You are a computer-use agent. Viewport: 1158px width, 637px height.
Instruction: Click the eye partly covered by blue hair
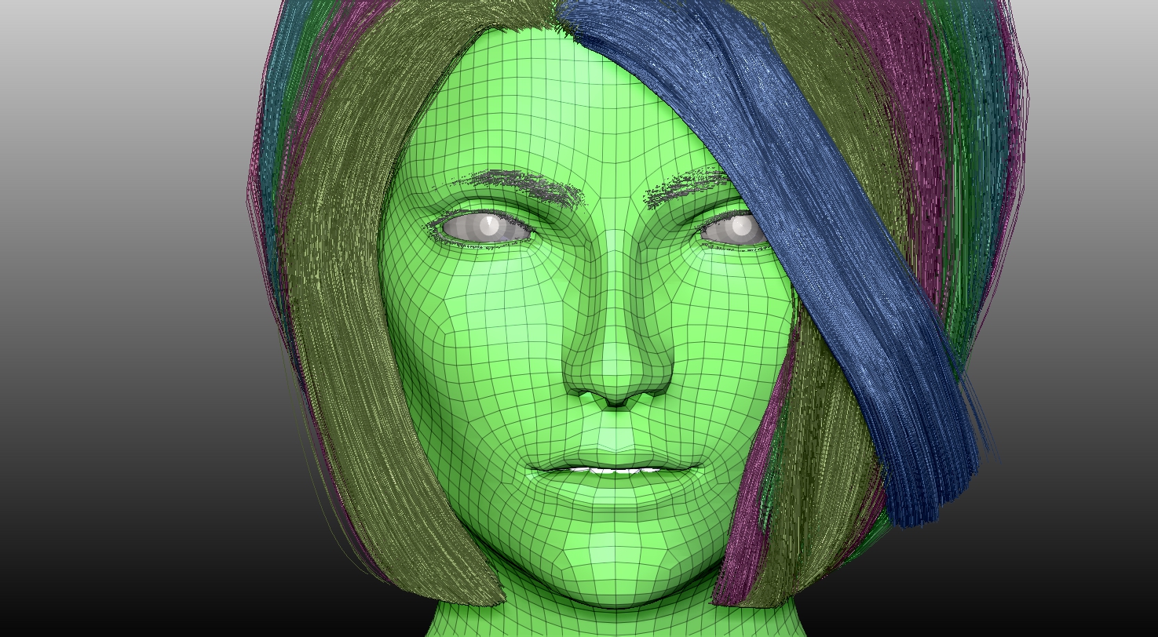coord(732,229)
